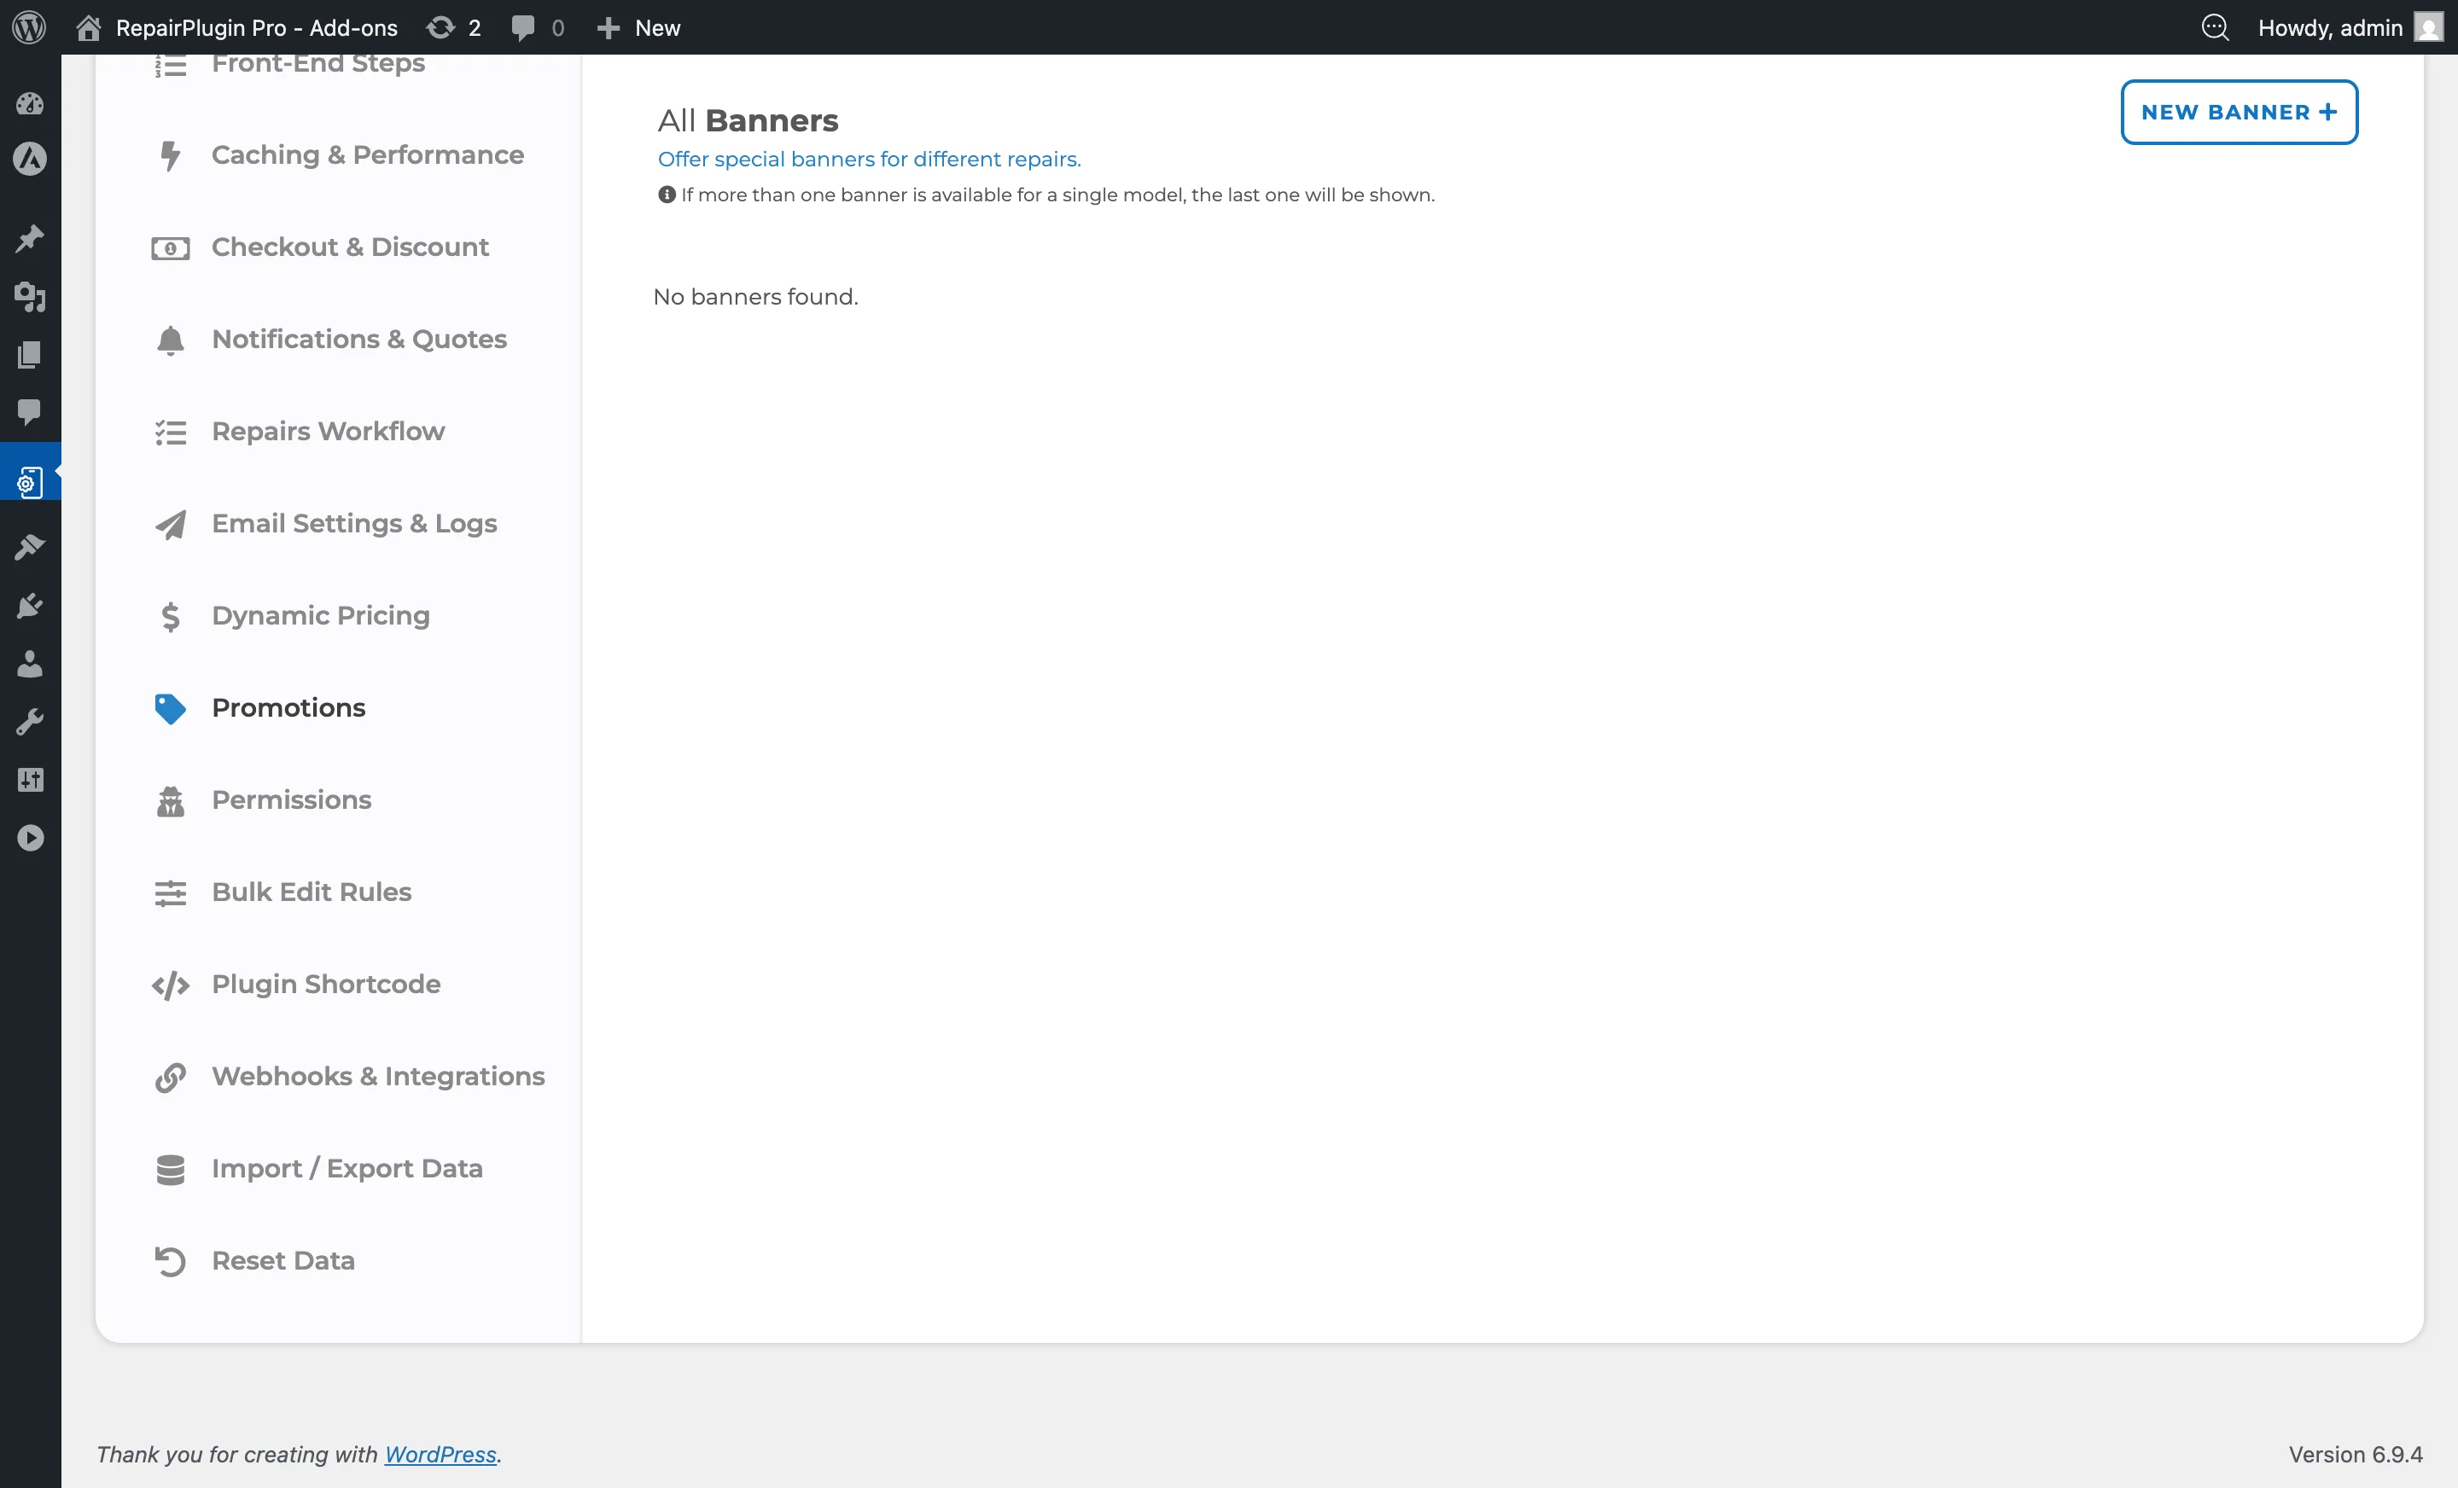2458x1488 pixels.
Task: Open Permissions settings
Action: coord(291,799)
